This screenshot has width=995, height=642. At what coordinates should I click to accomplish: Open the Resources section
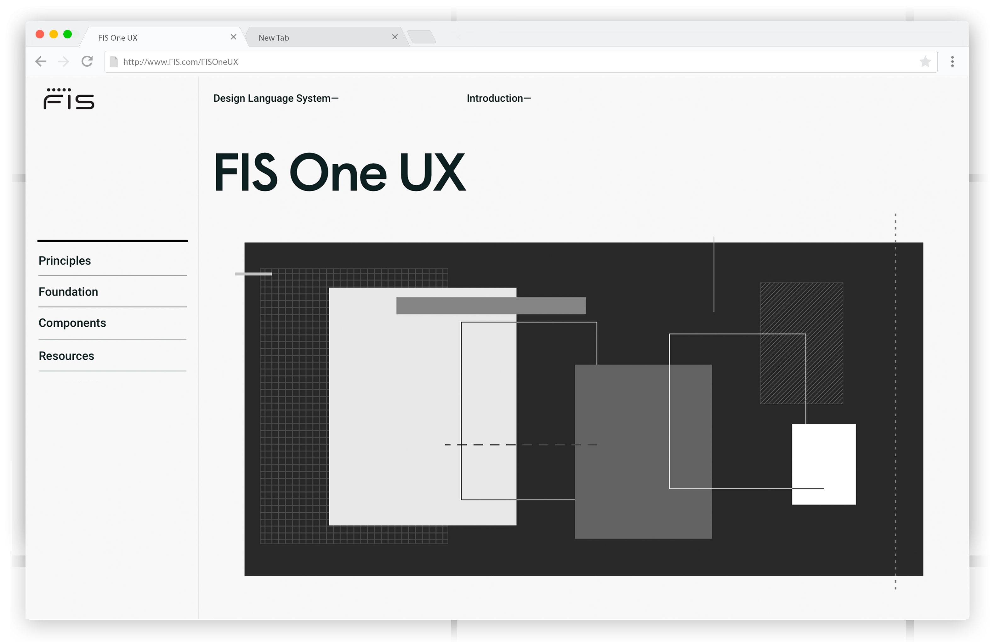pos(66,356)
